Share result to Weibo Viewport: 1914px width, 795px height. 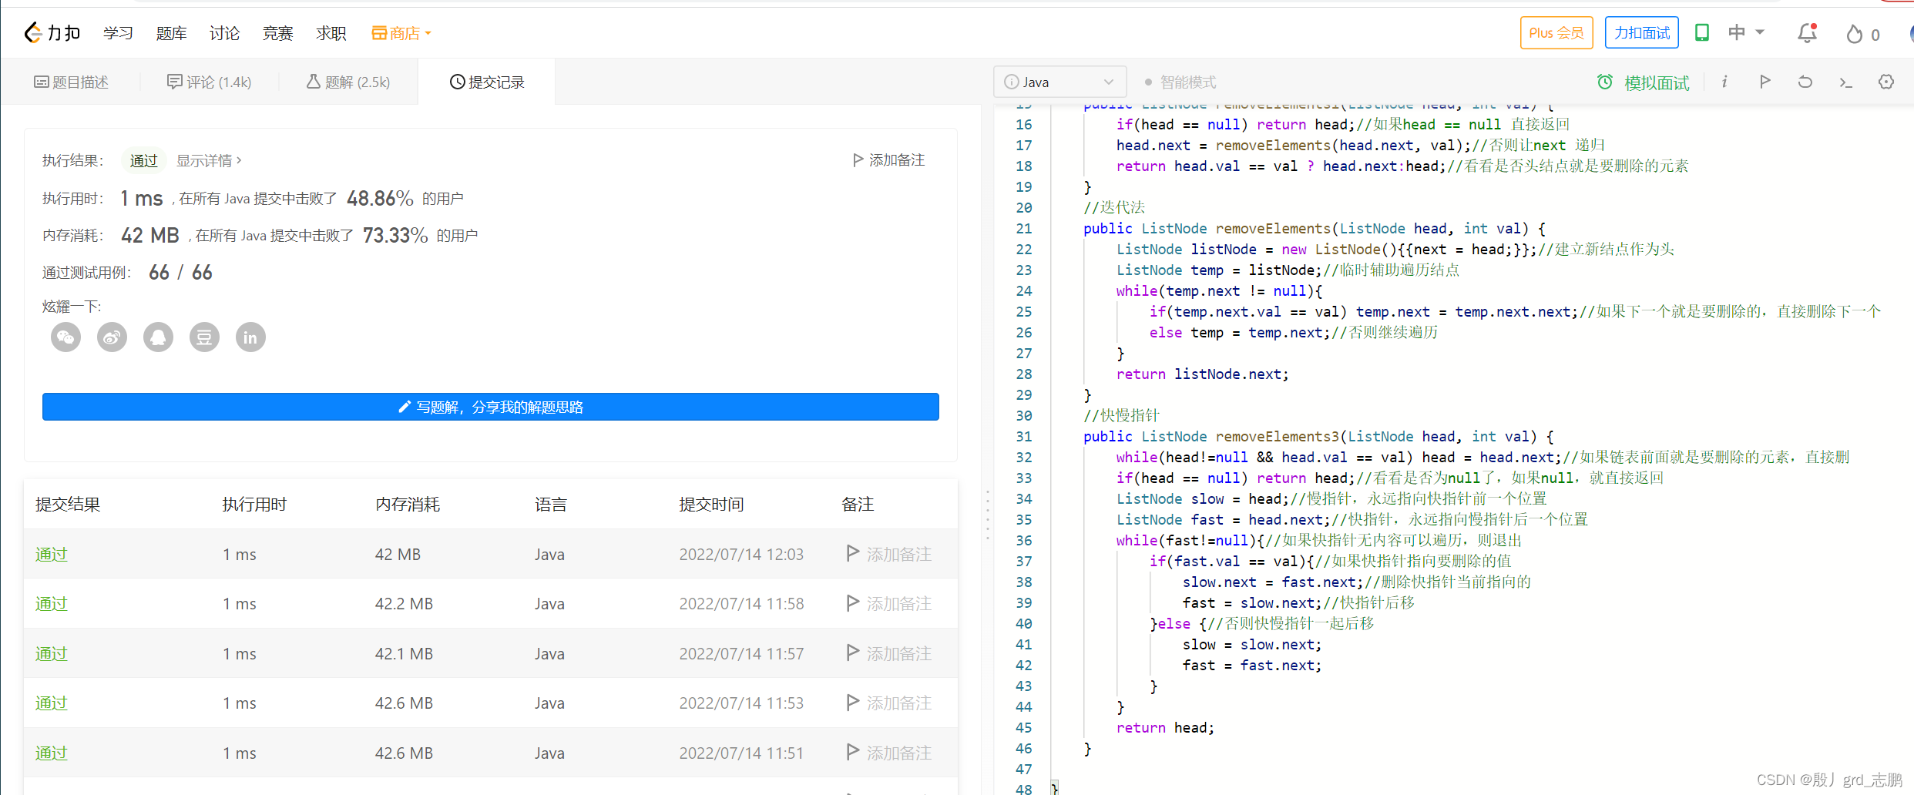tap(112, 337)
